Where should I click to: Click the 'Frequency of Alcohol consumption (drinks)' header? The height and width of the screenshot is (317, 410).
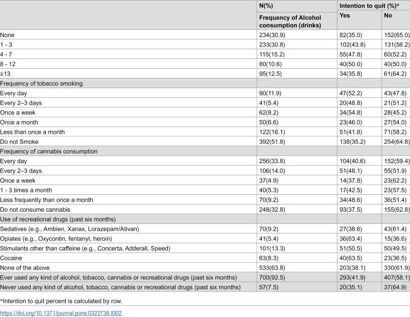[290, 21]
